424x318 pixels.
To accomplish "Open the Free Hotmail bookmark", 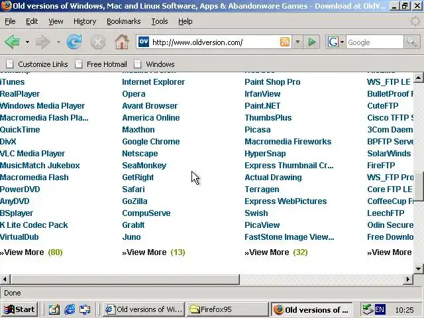I will click(101, 64).
